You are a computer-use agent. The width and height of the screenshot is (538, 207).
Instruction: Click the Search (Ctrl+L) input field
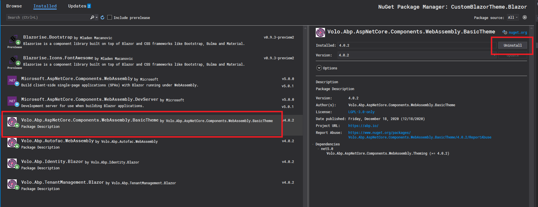coord(48,18)
